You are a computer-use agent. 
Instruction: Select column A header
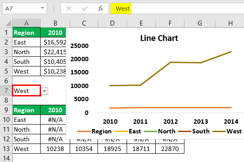click(x=26, y=23)
